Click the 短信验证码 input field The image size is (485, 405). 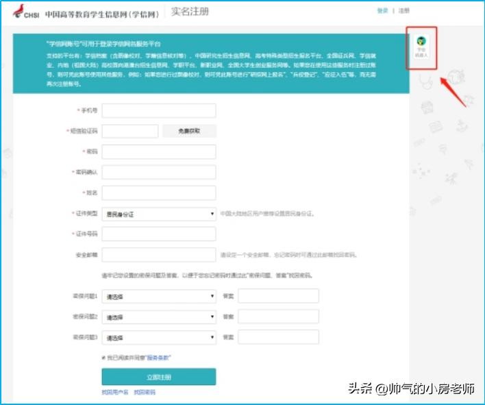click(x=130, y=131)
